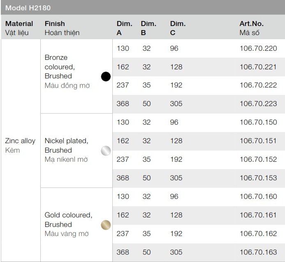
Task: Click the Art.No. column header
Action: coord(252,28)
